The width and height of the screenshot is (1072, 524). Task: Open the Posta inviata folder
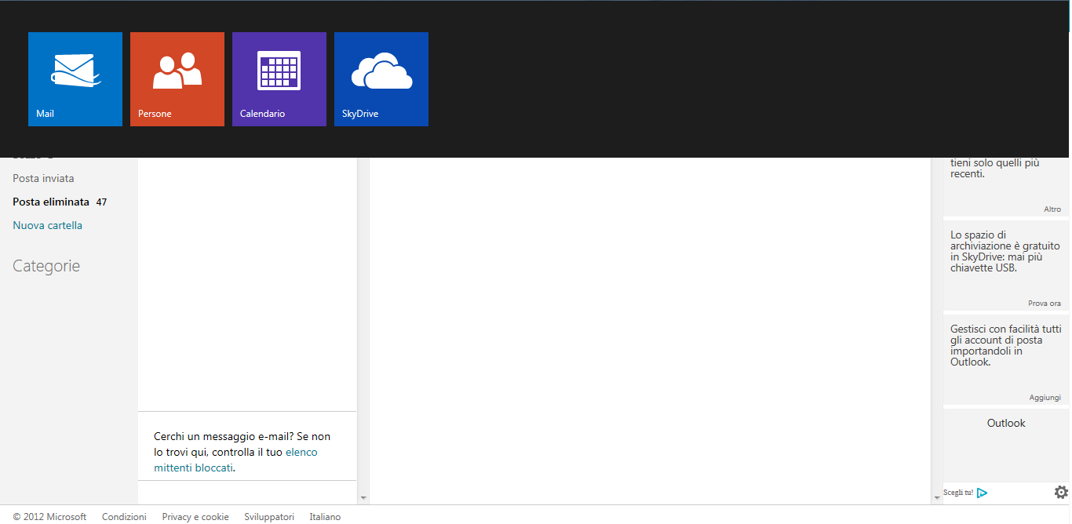click(43, 178)
